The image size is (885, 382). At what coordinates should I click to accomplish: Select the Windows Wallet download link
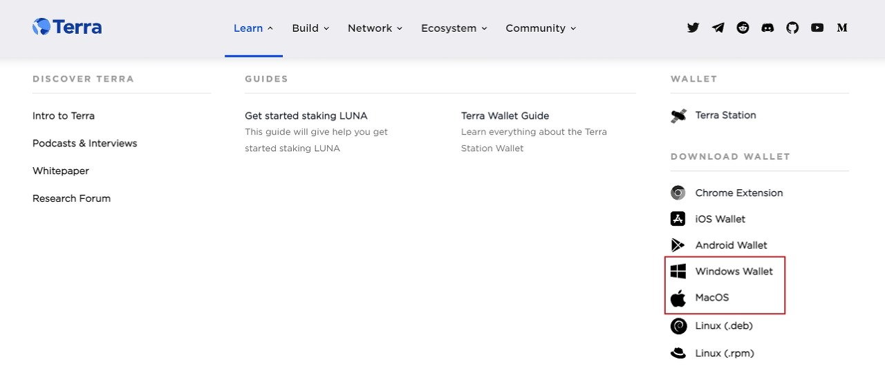(x=734, y=271)
